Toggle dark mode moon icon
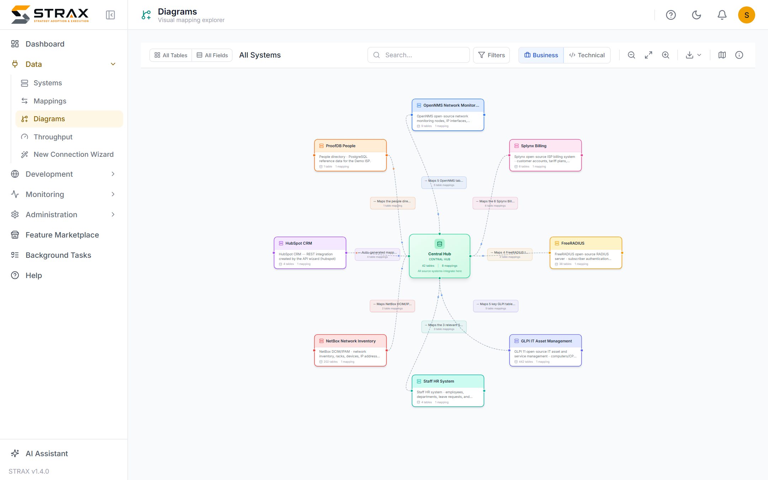Screen dimensions: 768x480 coord(696,15)
